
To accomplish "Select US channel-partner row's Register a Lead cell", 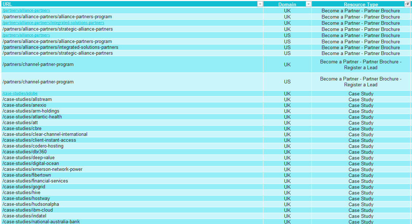I will click(361, 82).
